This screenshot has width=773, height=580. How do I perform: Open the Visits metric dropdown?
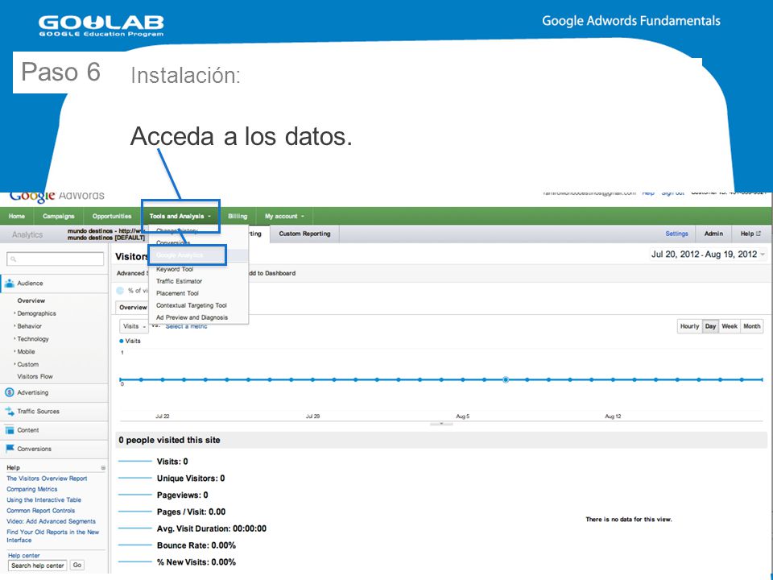pyautogui.click(x=134, y=326)
